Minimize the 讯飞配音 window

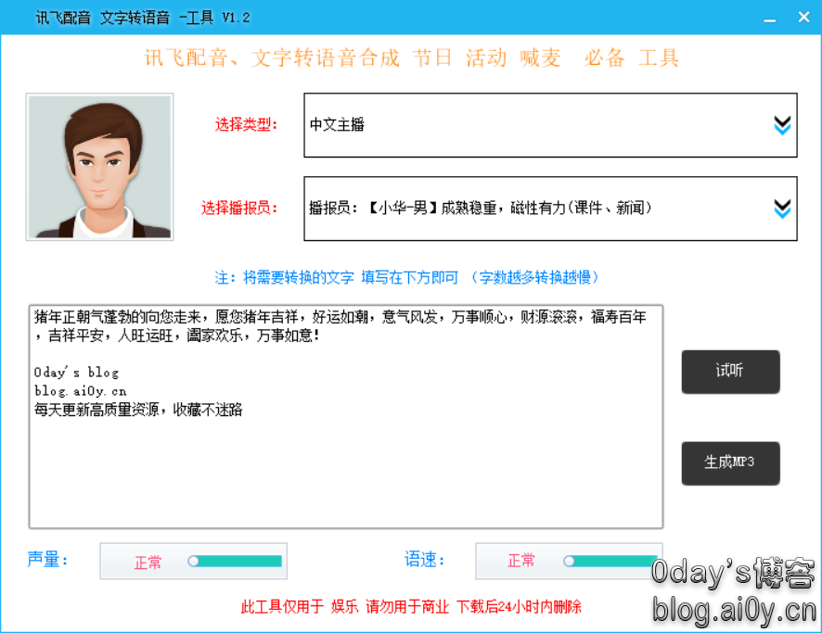click(x=769, y=19)
